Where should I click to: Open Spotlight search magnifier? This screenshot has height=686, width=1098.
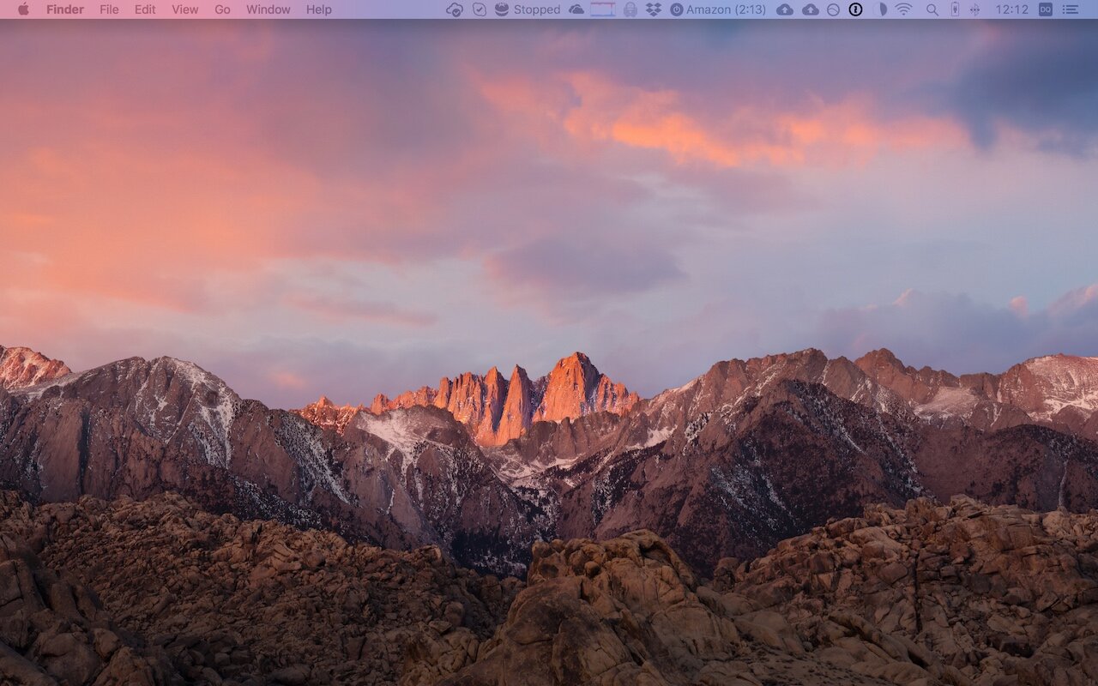pos(932,9)
